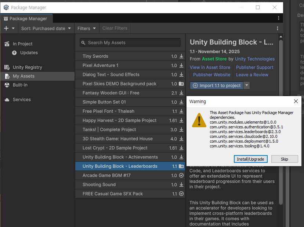This screenshot has height=227, width=304.
Task: Click download icon for Simple Button Set 01
Action: tap(181, 102)
